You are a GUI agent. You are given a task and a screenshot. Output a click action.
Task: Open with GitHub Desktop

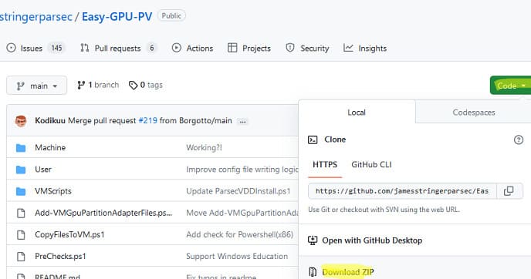pyautogui.click(x=372, y=240)
